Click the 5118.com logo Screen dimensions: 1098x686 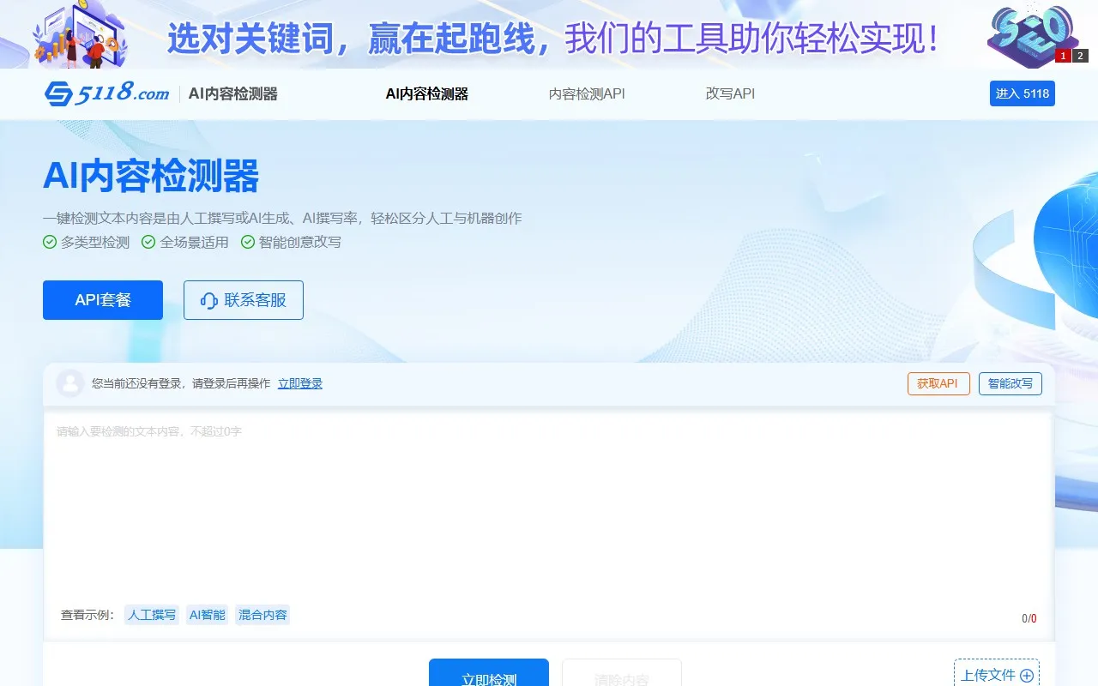tap(107, 93)
